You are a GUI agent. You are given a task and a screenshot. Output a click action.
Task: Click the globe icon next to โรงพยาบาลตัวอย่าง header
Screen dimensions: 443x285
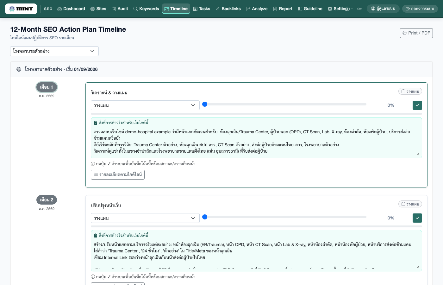pos(19,69)
